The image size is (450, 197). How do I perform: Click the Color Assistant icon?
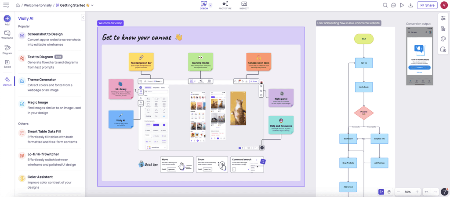coord(22,179)
